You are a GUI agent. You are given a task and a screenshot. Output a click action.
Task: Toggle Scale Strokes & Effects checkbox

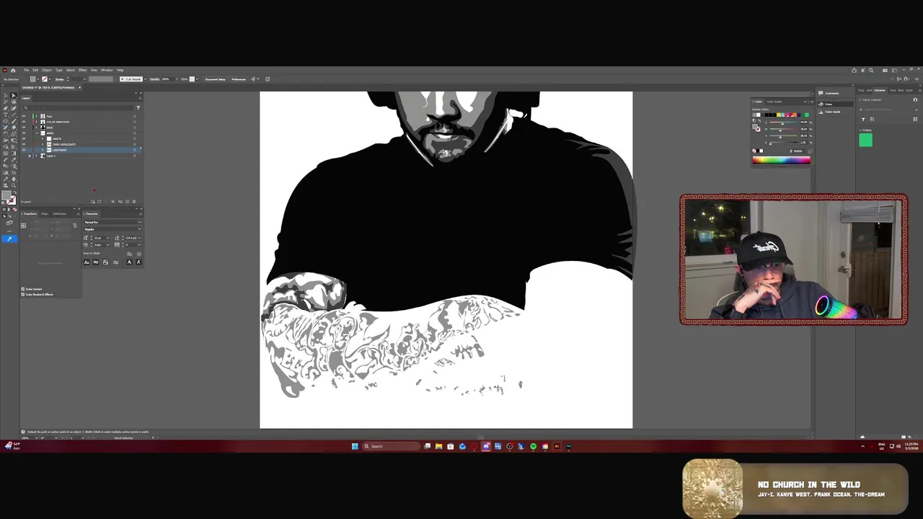[23, 294]
